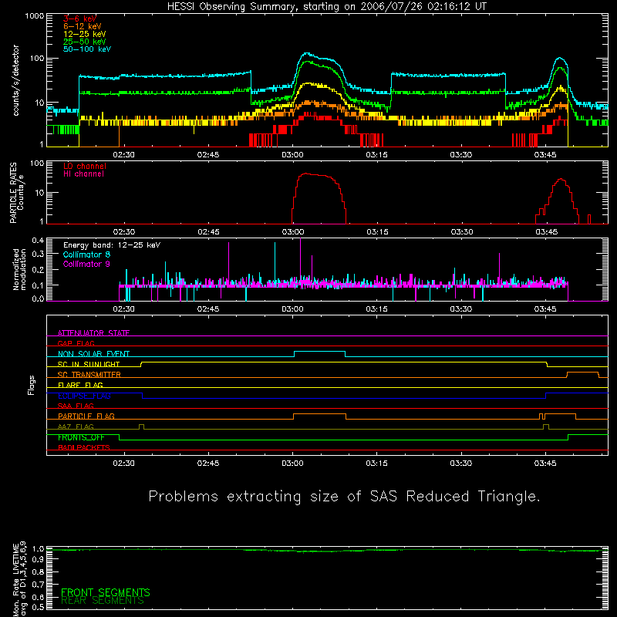The height and width of the screenshot is (617, 617).
Task: Click the yellow 12-25 keV legend entry in top panel
Action: point(84,34)
